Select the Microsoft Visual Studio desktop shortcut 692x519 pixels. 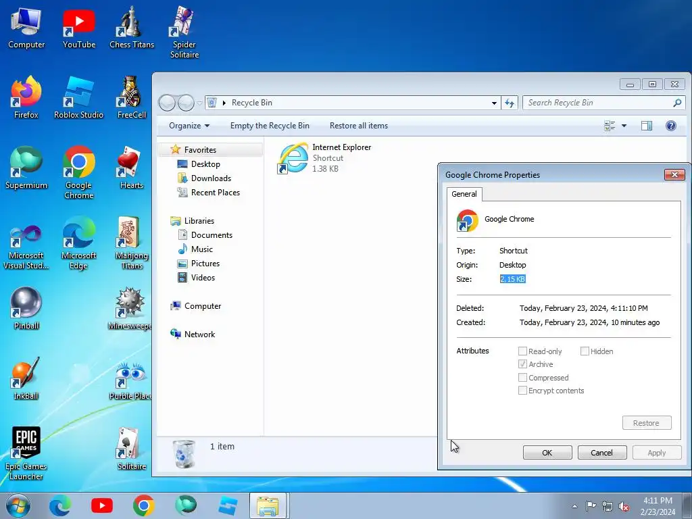coord(26,243)
